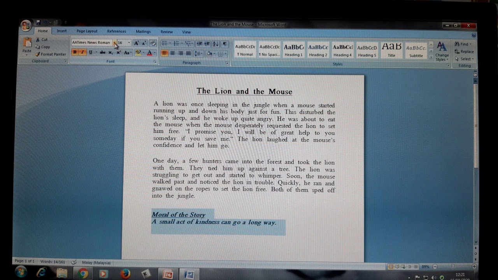This screenshot has height=280, width=498.
Task: Click Cut in Clipboard group
Action: point(42,40)
